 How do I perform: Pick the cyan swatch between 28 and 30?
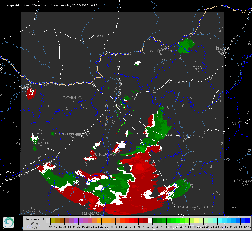click(x=220, y=220)
